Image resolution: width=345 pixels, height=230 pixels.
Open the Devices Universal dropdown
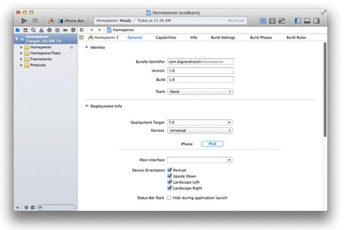tap(200, 130)
